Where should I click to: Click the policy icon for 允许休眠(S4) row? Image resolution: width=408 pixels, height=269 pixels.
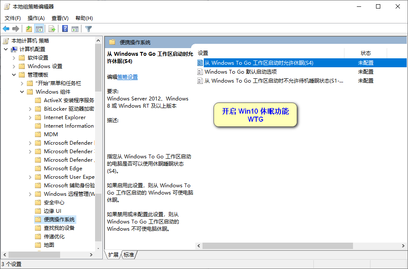[x=200, y=63]
